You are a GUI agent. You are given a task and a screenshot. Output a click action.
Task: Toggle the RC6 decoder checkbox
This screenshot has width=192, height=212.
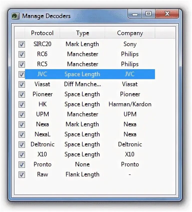(21, 54)
